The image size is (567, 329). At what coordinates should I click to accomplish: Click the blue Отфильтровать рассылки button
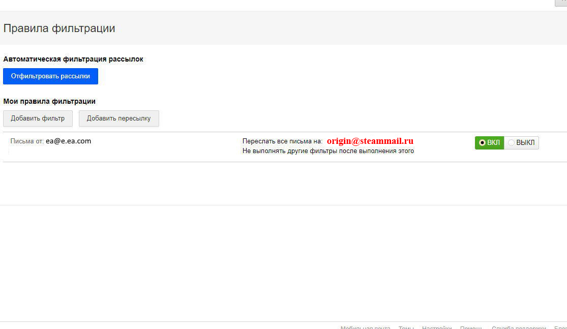(x=50, y=76)
